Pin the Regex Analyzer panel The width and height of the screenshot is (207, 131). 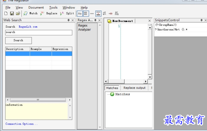[x=95, y=20]
